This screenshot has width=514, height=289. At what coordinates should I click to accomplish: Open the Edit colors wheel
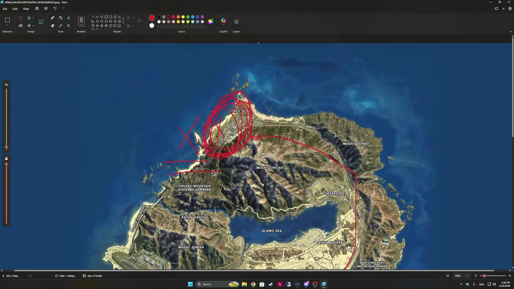[x=210, y=22]
